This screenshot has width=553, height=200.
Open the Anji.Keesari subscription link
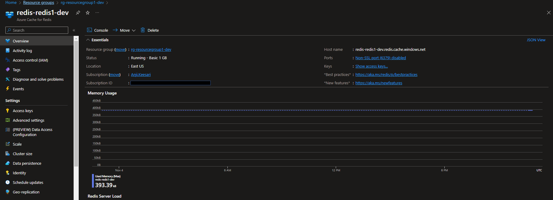click(141, 74)
